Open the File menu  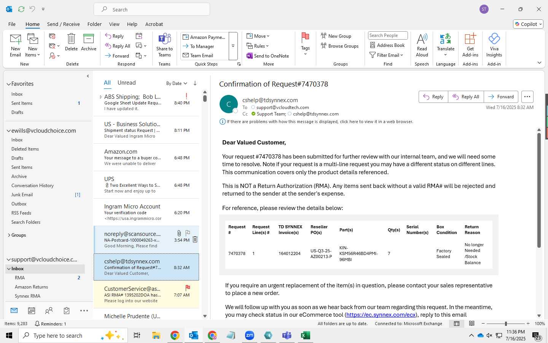click(12, 24)
